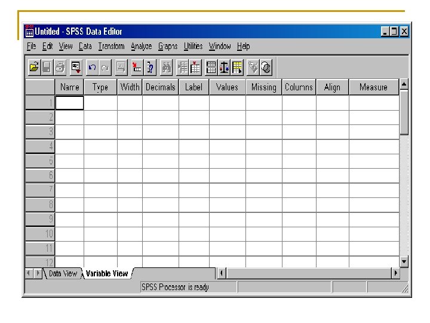
Task: Select row header 2
Action: [x=40, y=118]
